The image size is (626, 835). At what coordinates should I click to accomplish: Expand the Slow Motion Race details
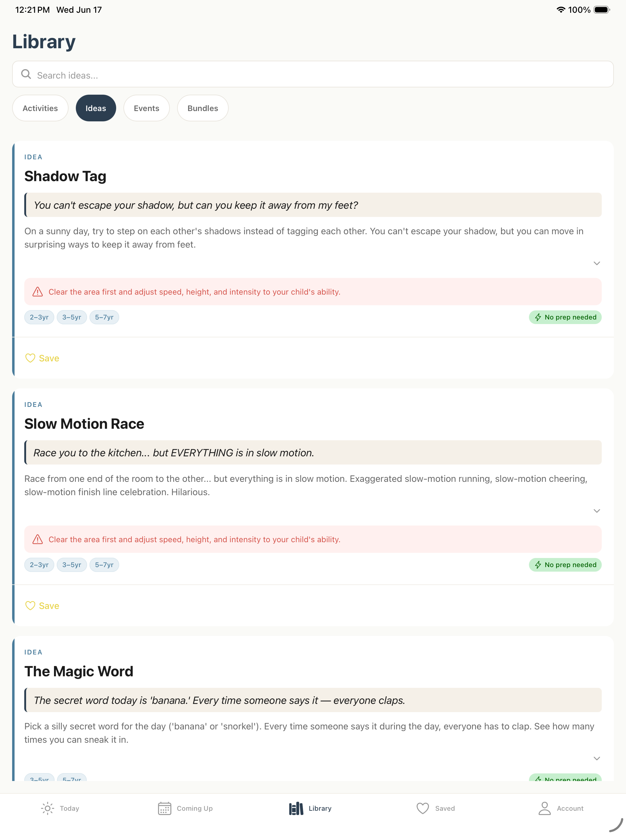point(597,511)
